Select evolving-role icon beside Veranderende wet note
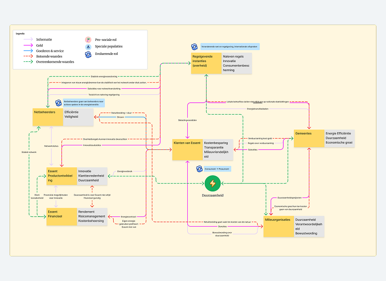Viewport: 386px width, 281px height. coord(194,47)
